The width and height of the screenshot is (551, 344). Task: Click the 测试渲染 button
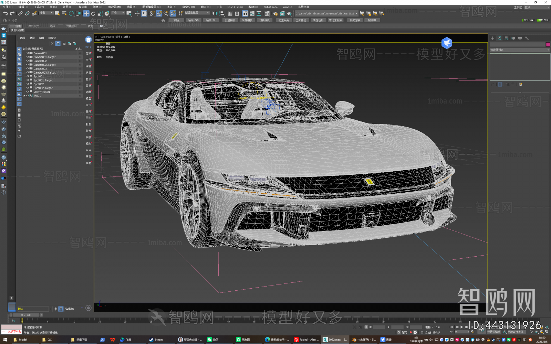click(x=354, y=20)
